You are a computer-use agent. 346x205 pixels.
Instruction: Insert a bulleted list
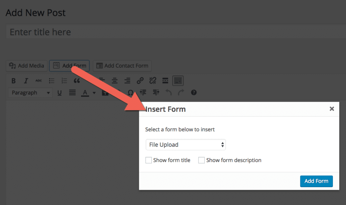(52, 81)
